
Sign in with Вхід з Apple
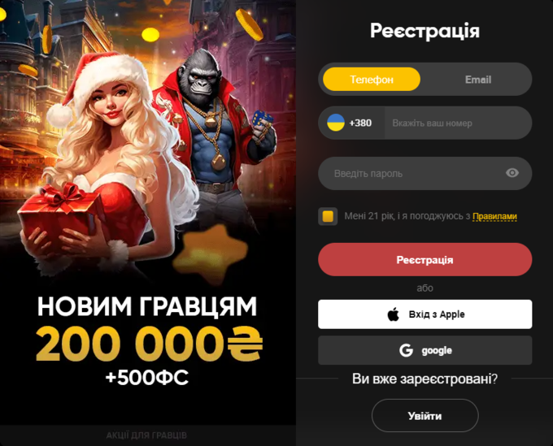[x=425, y=314]
